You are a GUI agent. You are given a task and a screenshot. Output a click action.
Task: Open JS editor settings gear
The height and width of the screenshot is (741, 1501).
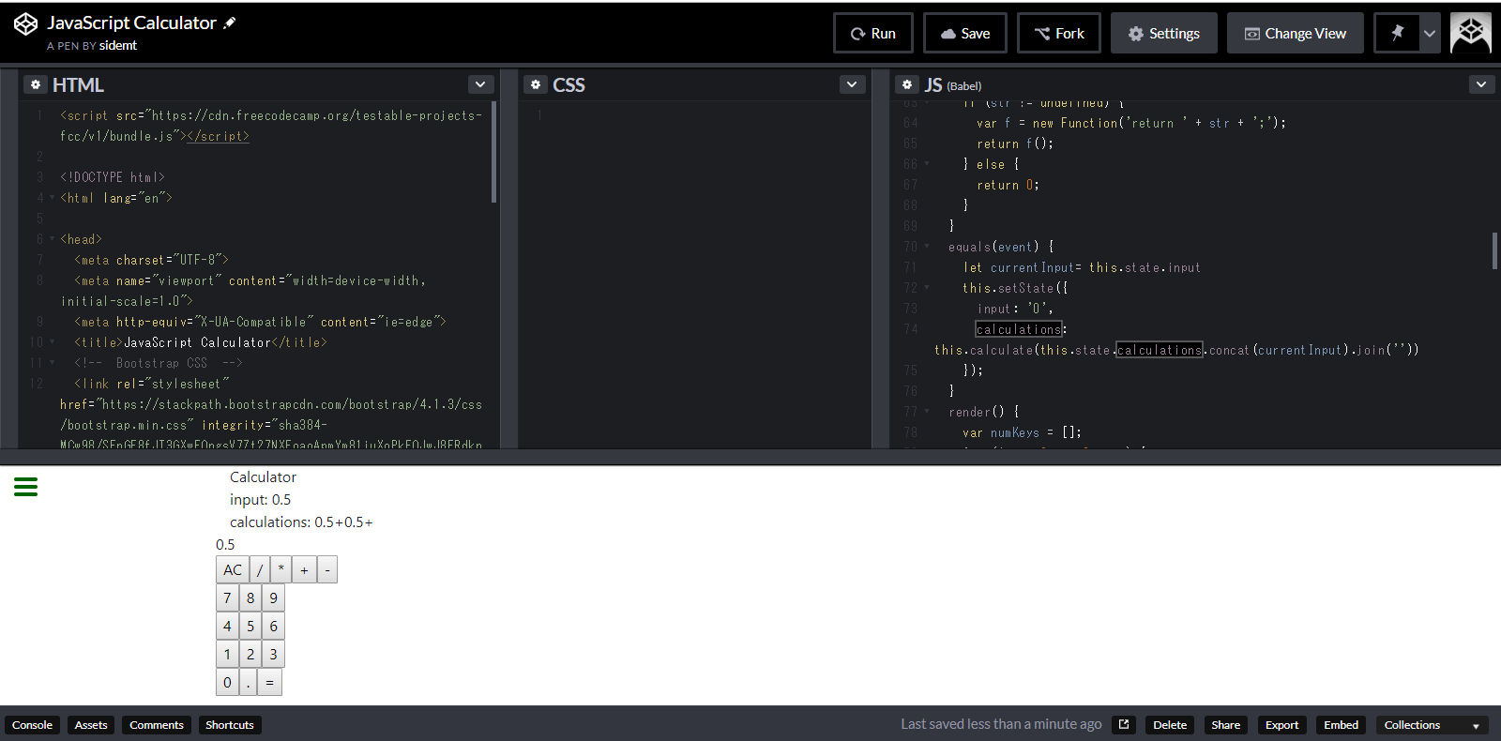(x=907, y=84)
